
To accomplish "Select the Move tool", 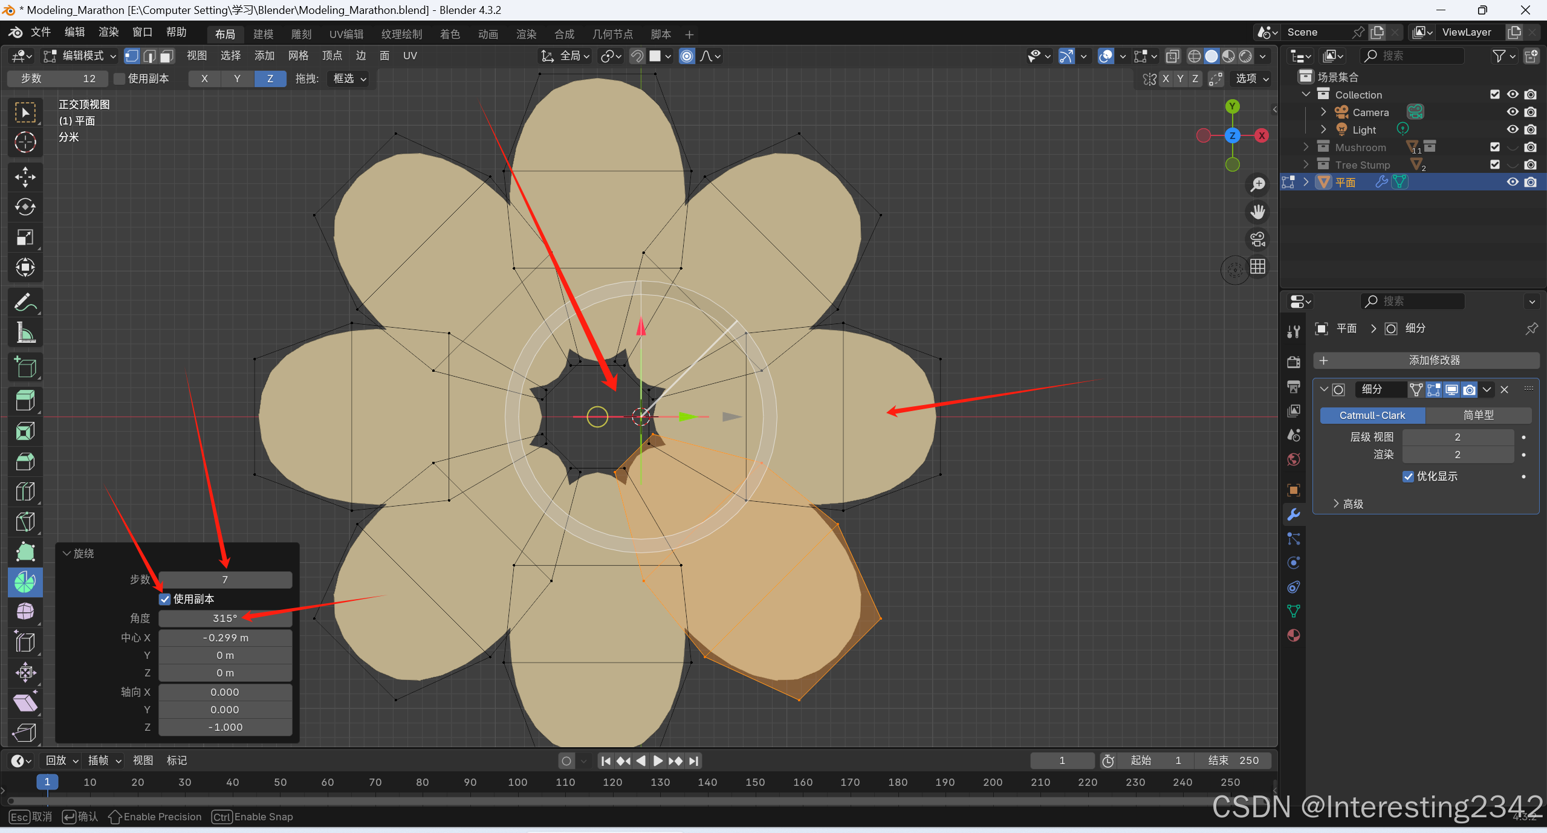I will click(x=25, y=177).
